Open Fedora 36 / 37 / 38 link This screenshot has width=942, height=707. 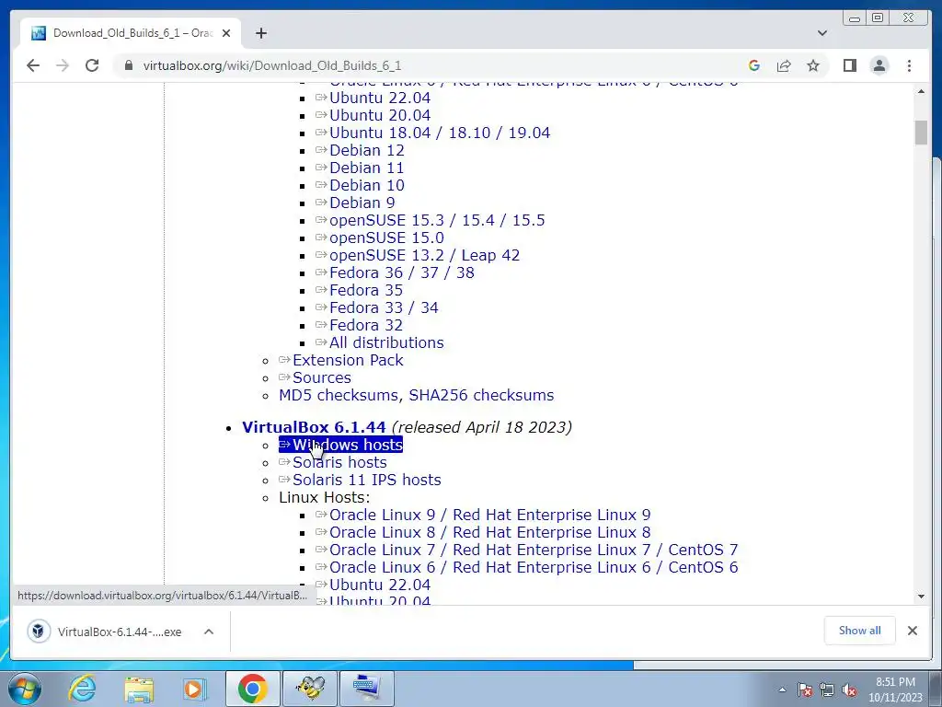pos(401,272)
